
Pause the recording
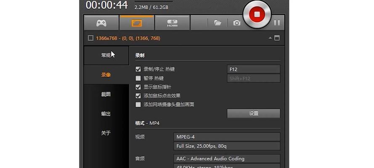point(277,23)
